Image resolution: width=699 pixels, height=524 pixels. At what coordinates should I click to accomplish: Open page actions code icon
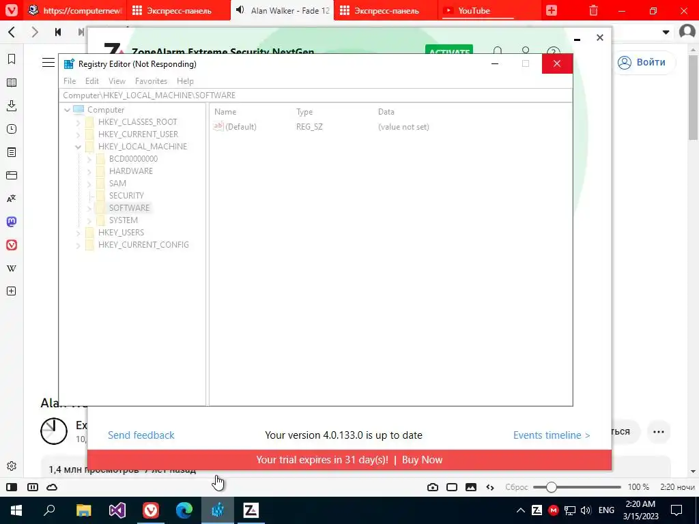(490, 487)
